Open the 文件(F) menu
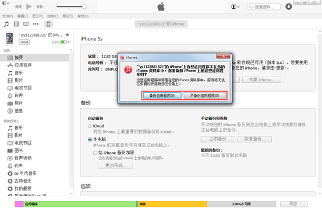This screenshot has width=322, height=212. (x=8, y=16)
